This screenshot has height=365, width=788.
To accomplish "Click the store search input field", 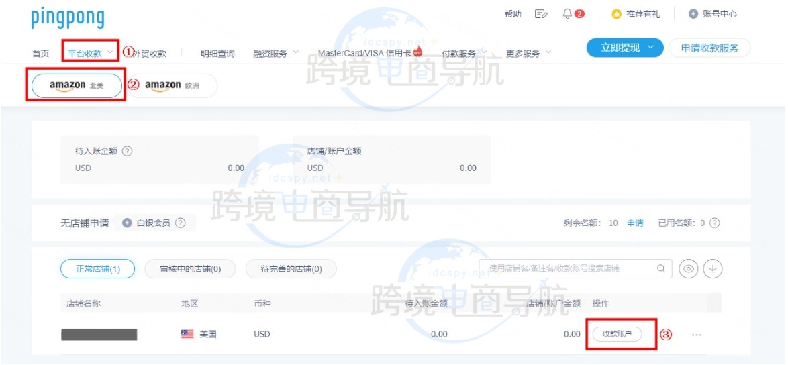I will click(x=567, y=268).
